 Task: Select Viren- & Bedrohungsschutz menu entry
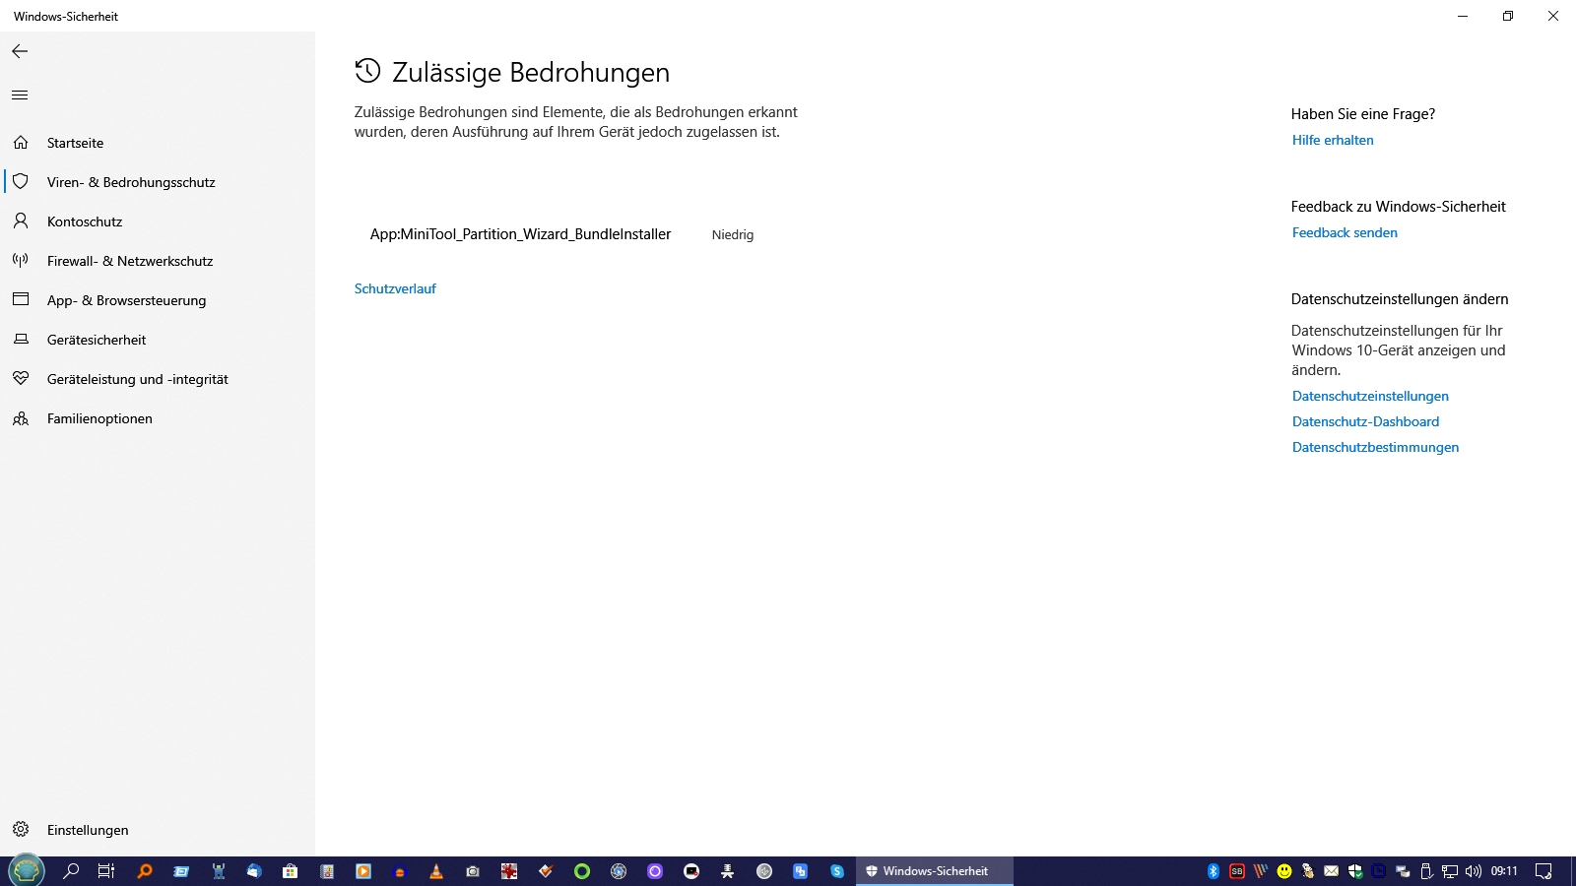(x=131, y=182)
